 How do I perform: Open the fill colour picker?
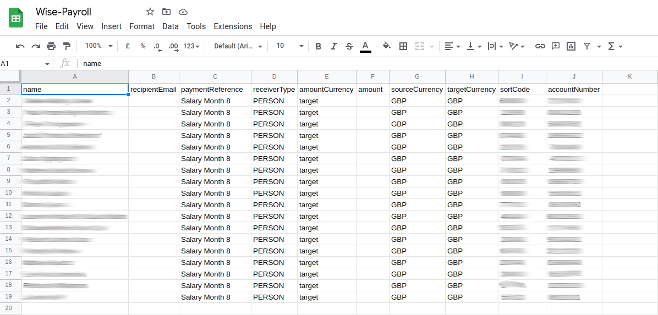[387, 46]
